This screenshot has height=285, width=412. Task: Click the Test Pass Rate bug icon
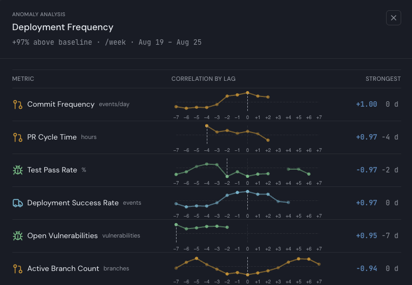click(18, 170)
